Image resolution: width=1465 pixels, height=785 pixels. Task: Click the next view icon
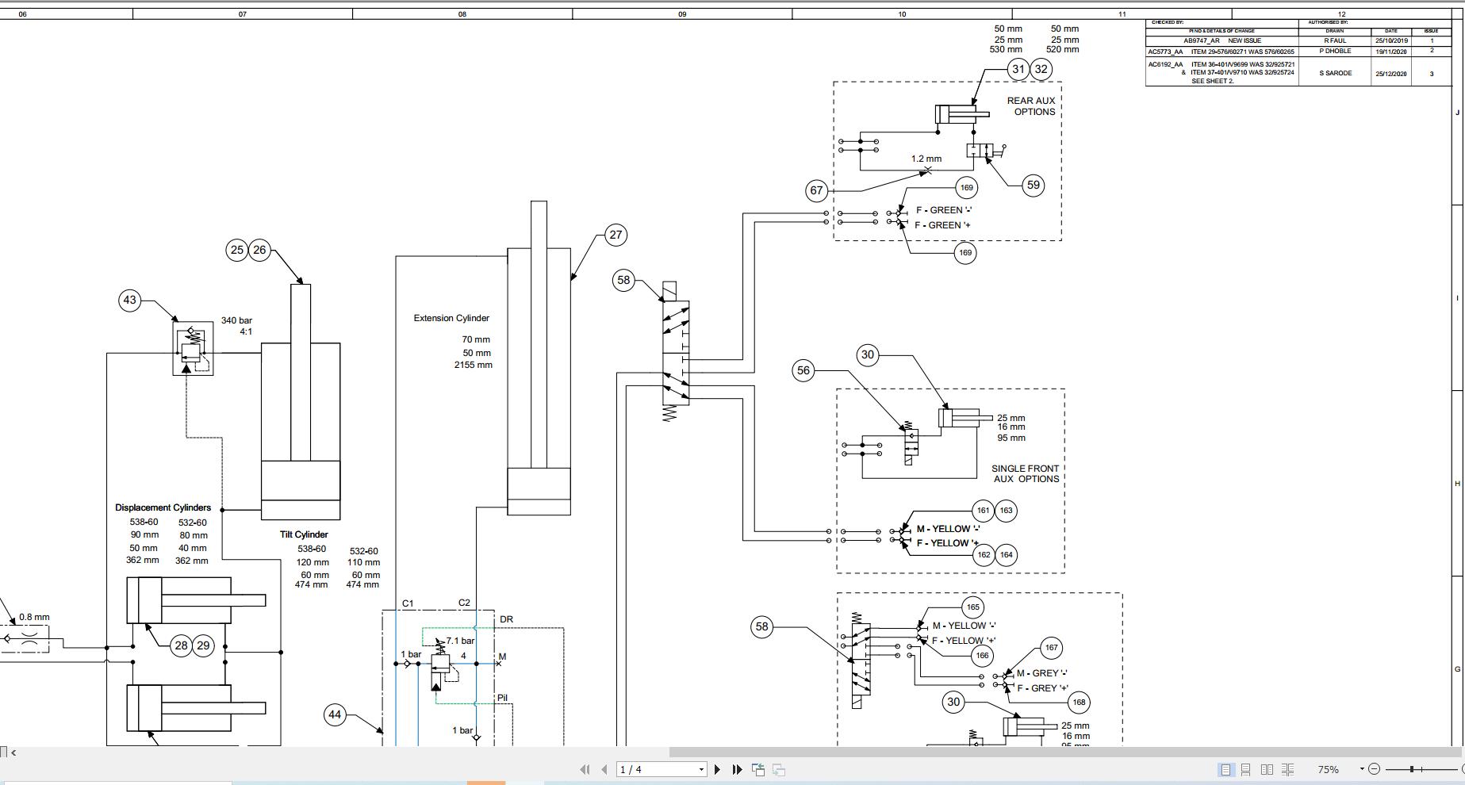click(x=779, y=769)
